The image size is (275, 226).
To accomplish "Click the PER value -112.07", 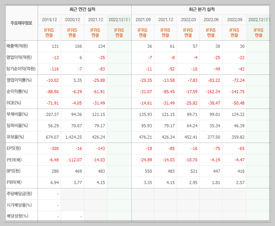I will click(x=75, y=160).
